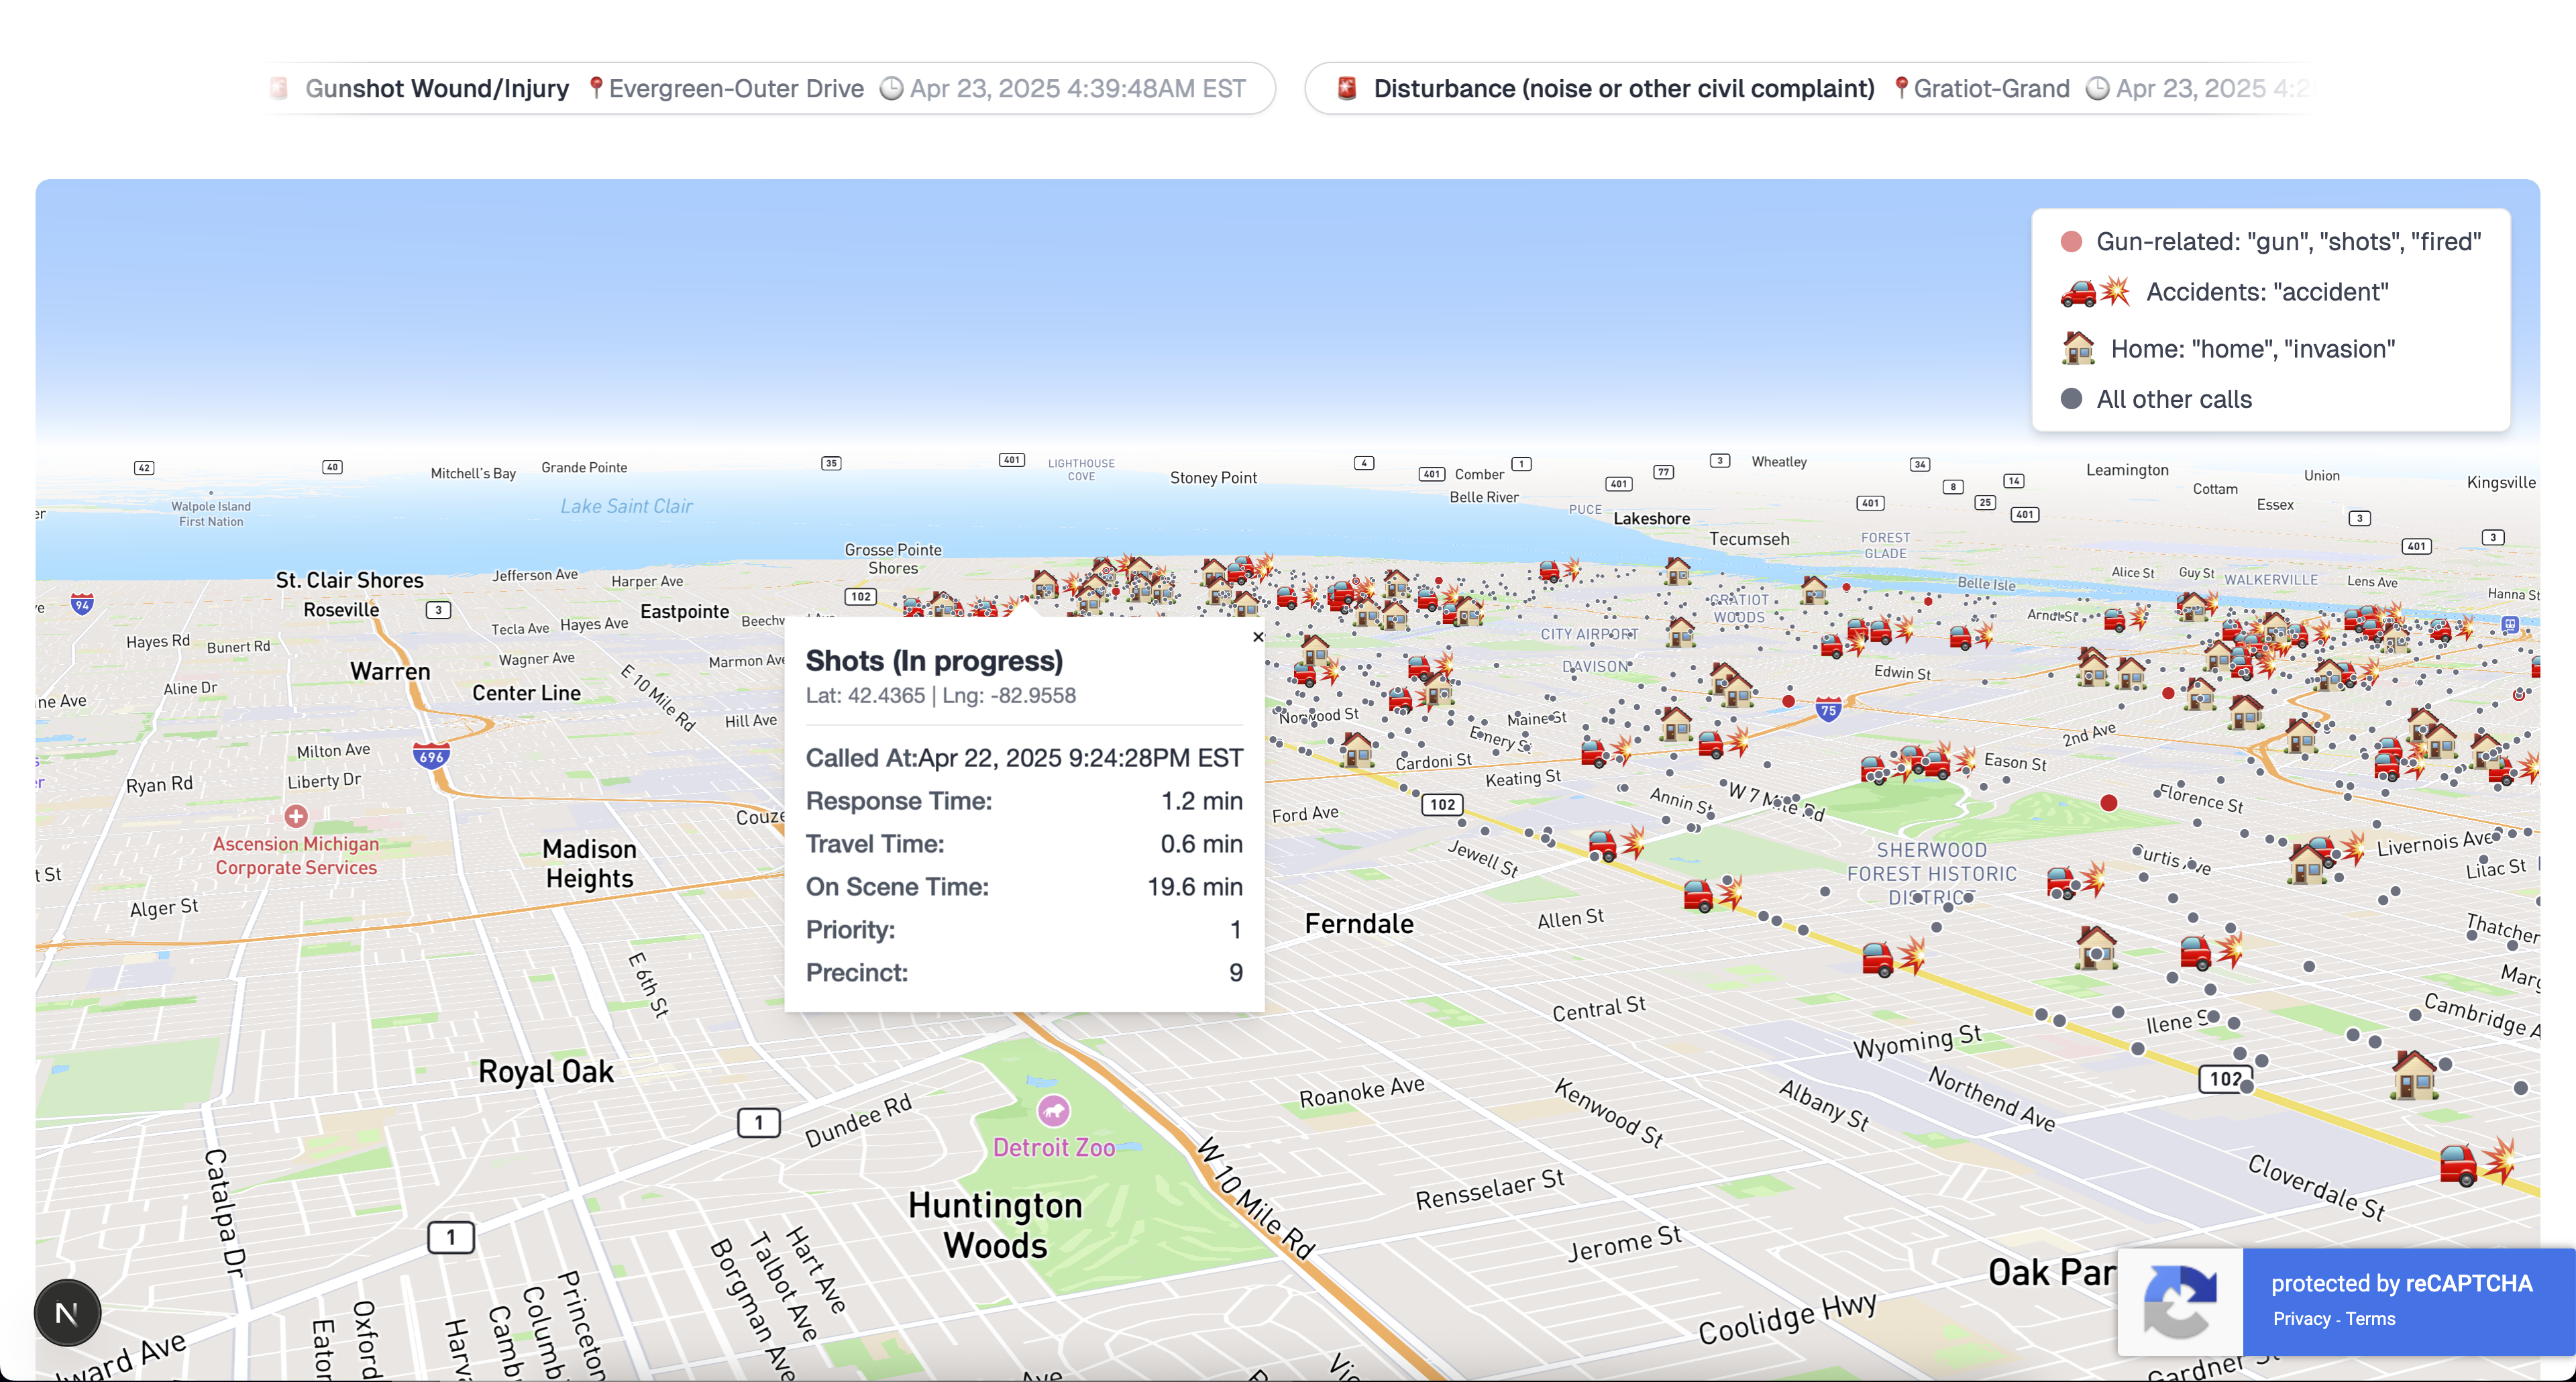Select the house marker below the Cambridge label
2576x1382 pixels.
tap(2414, 1076)
